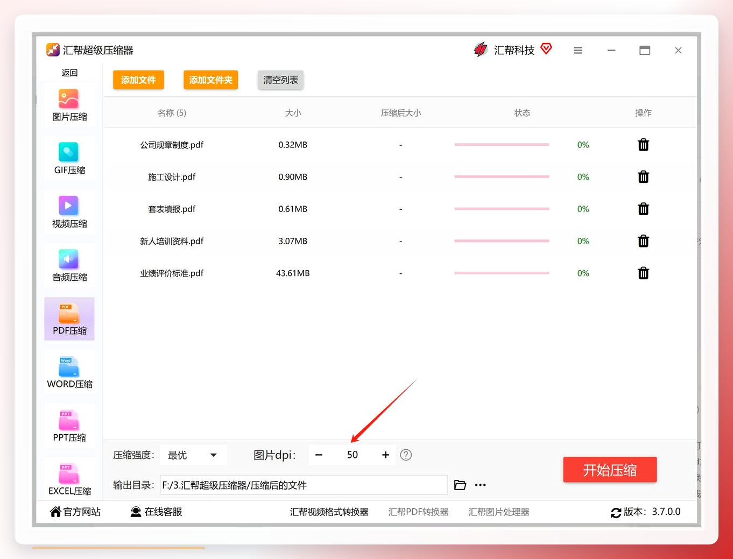This screenshot has width=733, height=559.
Task: Click the 状态 column header
Action: tap(522, 113)
